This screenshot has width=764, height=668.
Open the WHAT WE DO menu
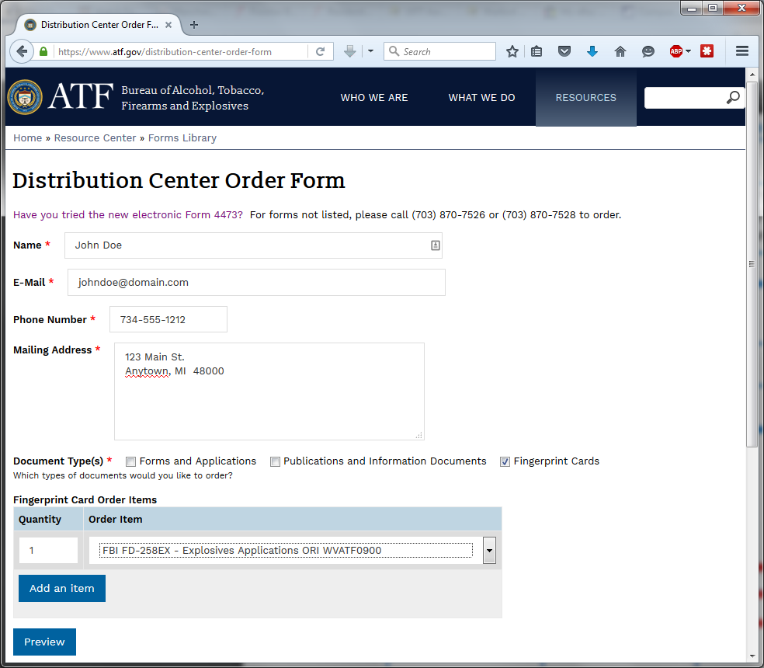tap(481, 98)
